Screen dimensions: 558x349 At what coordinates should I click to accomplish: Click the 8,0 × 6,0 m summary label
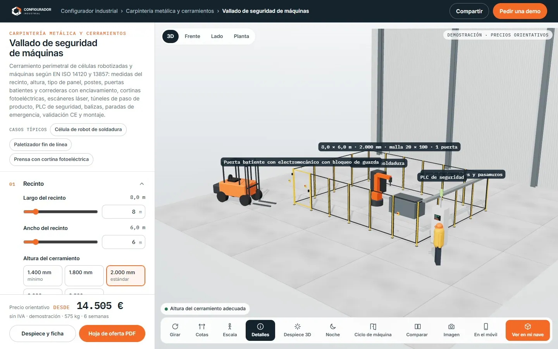(x=389, y=147)
